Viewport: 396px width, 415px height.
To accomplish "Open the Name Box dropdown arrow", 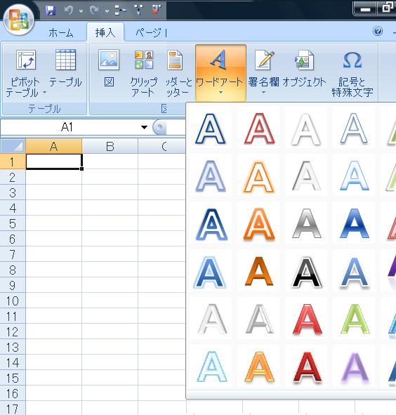I will (x=144, y=127).
